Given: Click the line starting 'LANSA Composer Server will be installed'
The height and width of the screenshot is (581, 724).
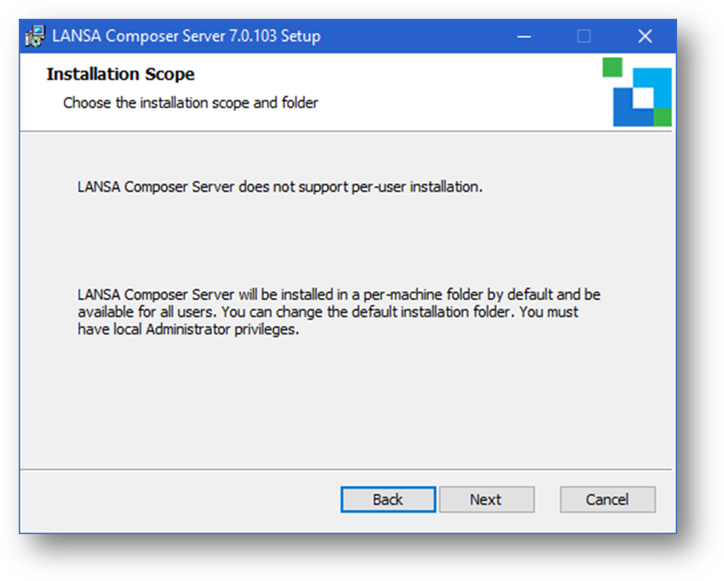Looking at the screenshot, I should (338, 295).
